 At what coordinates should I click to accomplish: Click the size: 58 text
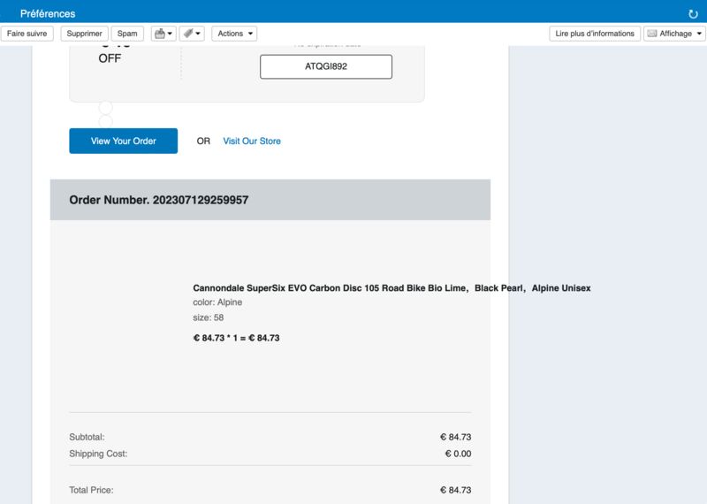tap(209, 317)
